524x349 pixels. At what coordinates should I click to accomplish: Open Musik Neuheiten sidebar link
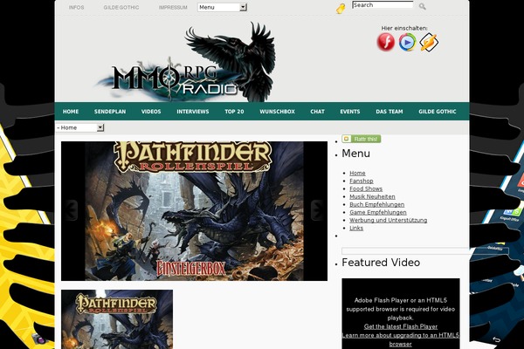point(372,196)
